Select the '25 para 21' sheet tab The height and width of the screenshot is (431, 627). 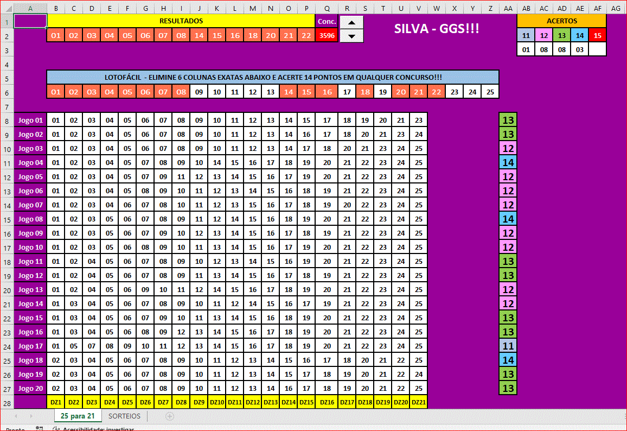click(78, 416)
